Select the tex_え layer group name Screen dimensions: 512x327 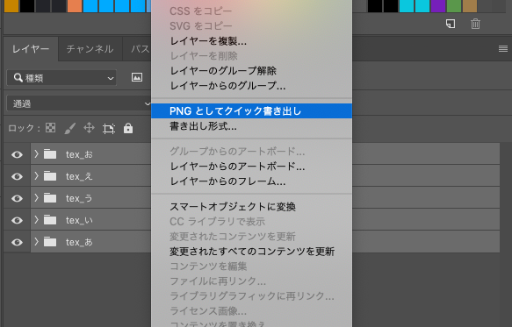coord(79,176)
